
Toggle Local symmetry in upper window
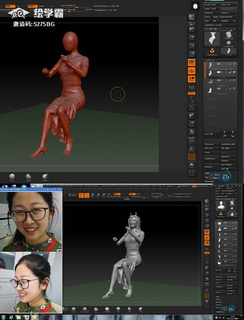pos(192,79)
